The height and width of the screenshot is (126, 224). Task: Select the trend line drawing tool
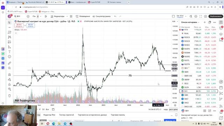[x=9, y=27]
